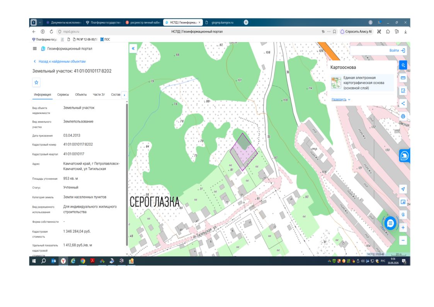Viewport: 434px width, 307px height.
Task: Add the land plot to favorites with the star
Action: (36, 82)
